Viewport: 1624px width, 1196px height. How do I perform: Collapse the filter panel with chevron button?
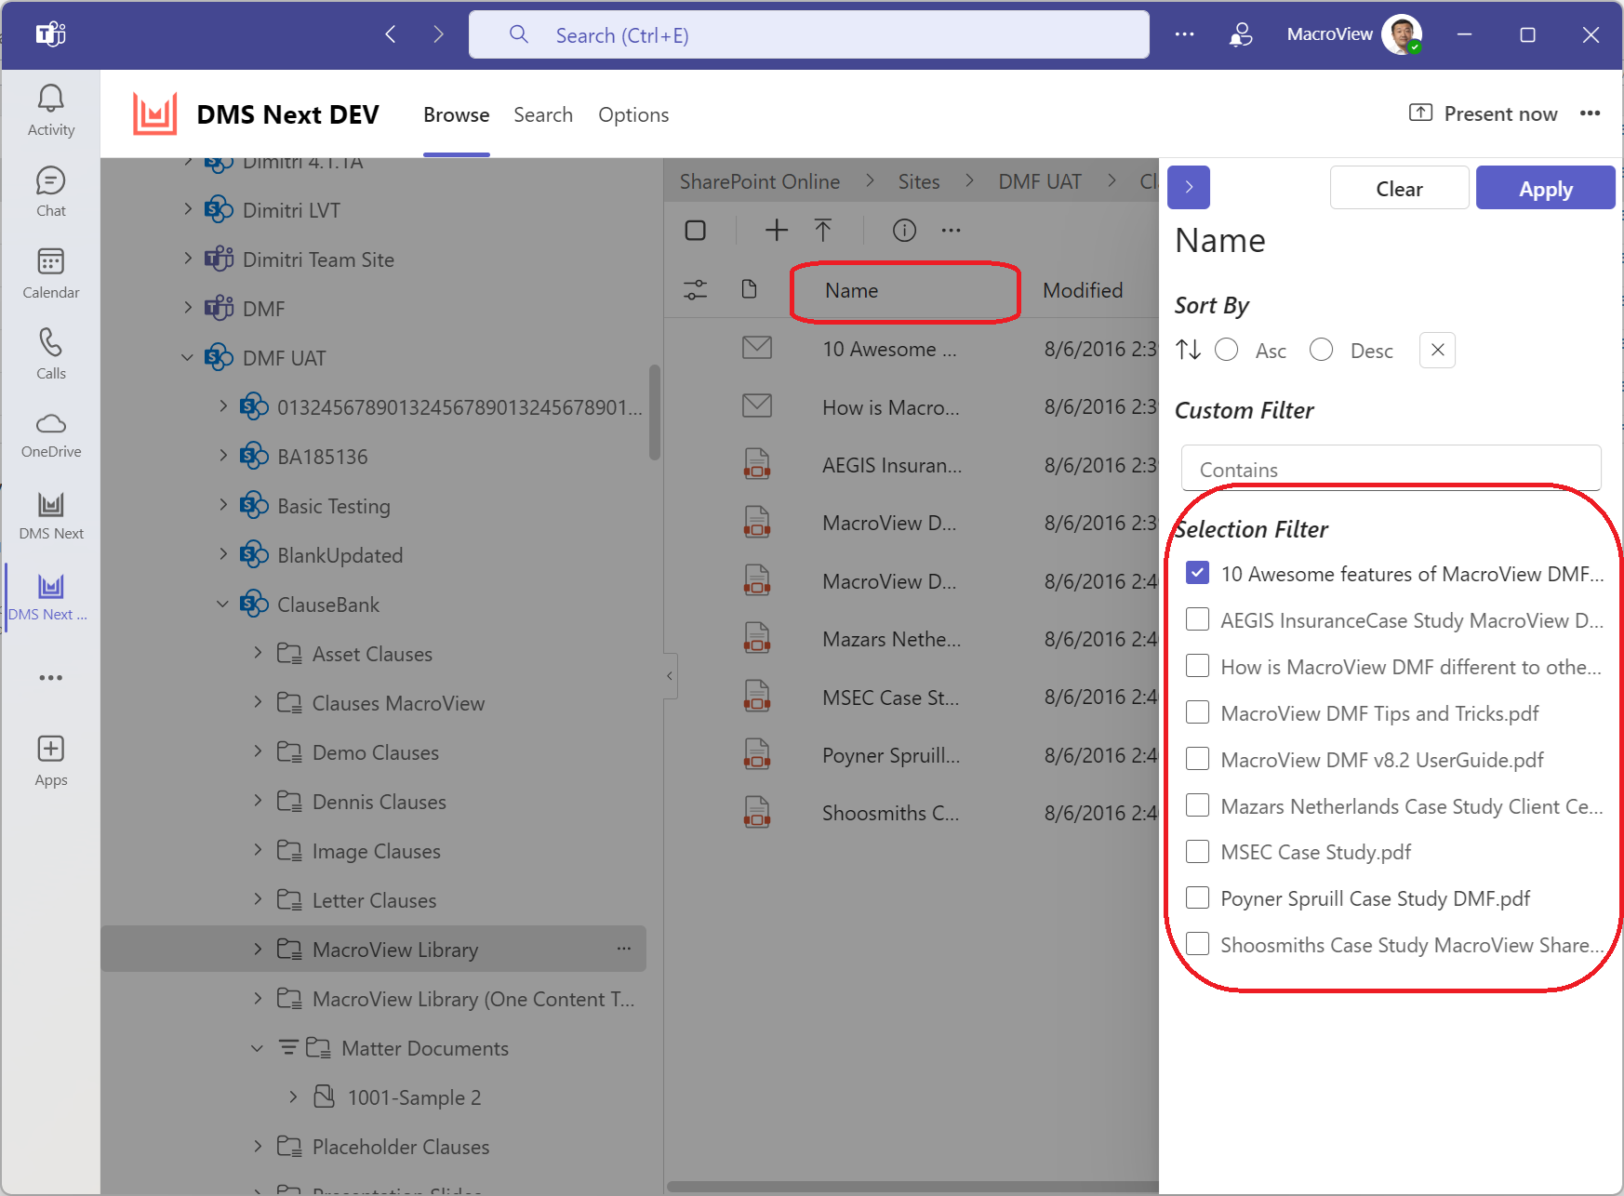point(1189,188)
